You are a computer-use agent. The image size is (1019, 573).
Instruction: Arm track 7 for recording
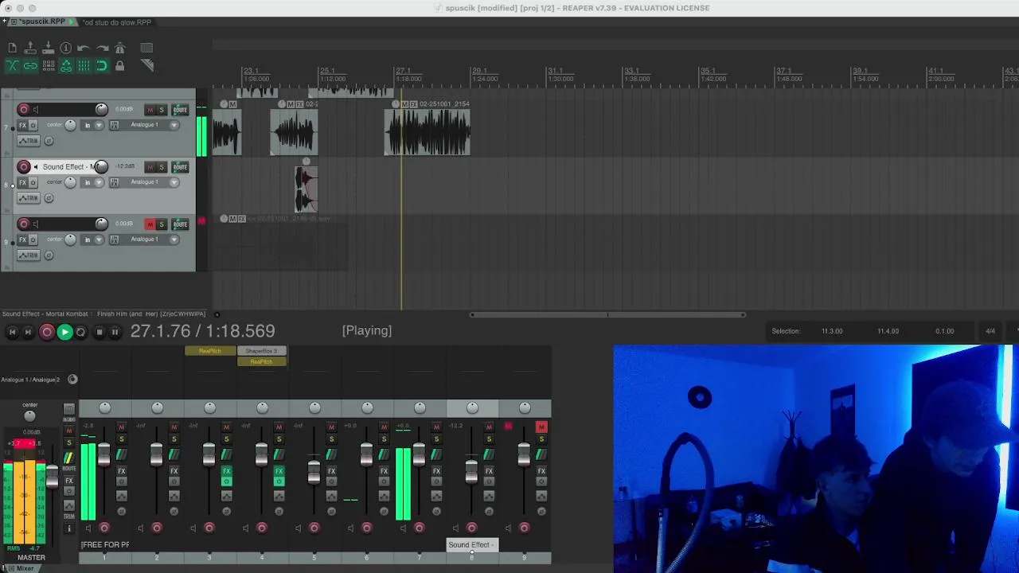pos(23,109)
